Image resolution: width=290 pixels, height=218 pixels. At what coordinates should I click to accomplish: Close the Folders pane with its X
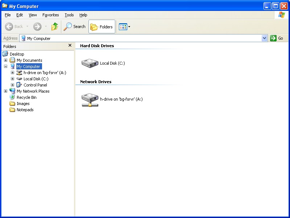(x=70, y=45)
